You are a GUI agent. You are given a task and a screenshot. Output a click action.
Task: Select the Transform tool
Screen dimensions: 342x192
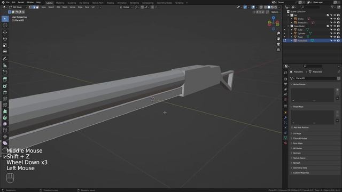tap(5, 52)
